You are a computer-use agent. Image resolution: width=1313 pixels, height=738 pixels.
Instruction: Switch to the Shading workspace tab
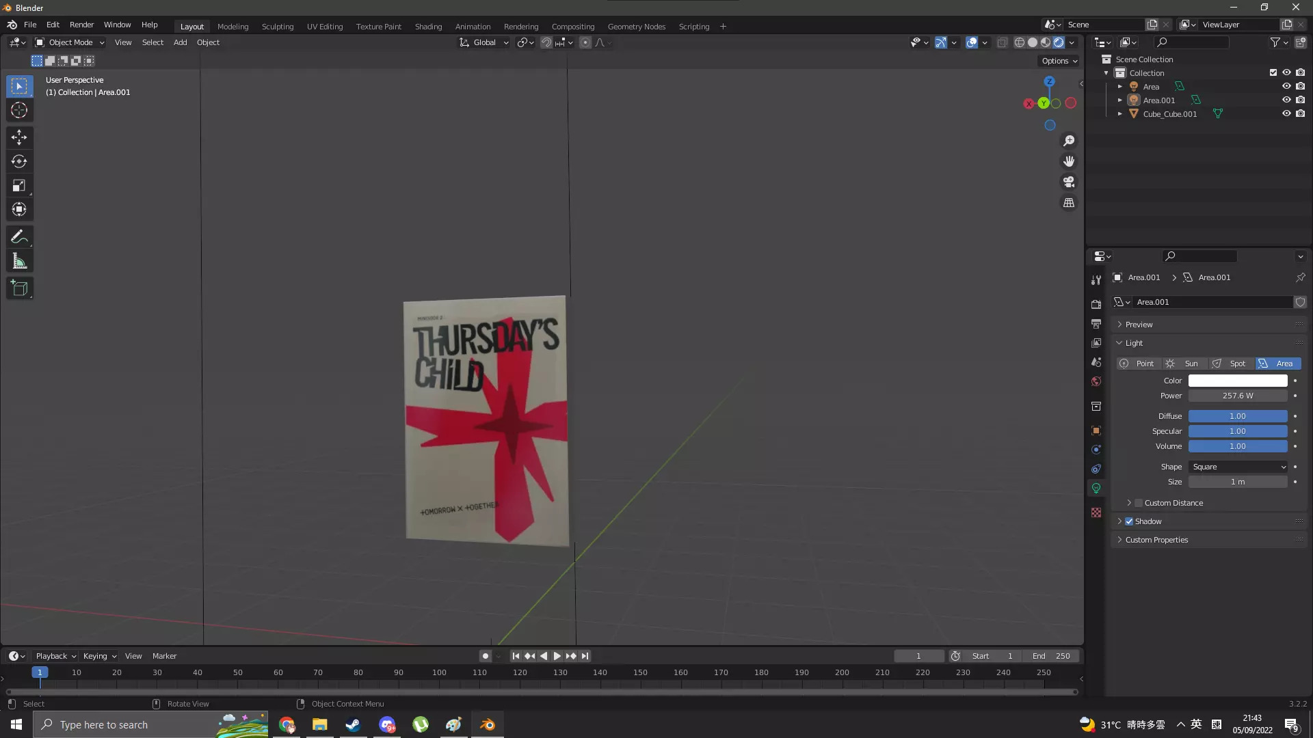coord(428,27)
